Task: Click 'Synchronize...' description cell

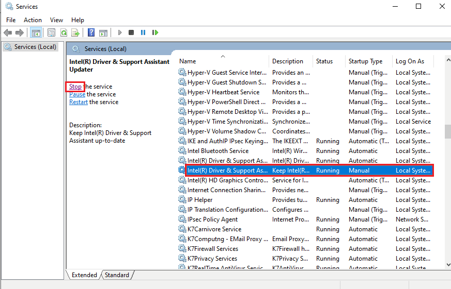Action: 291,122
